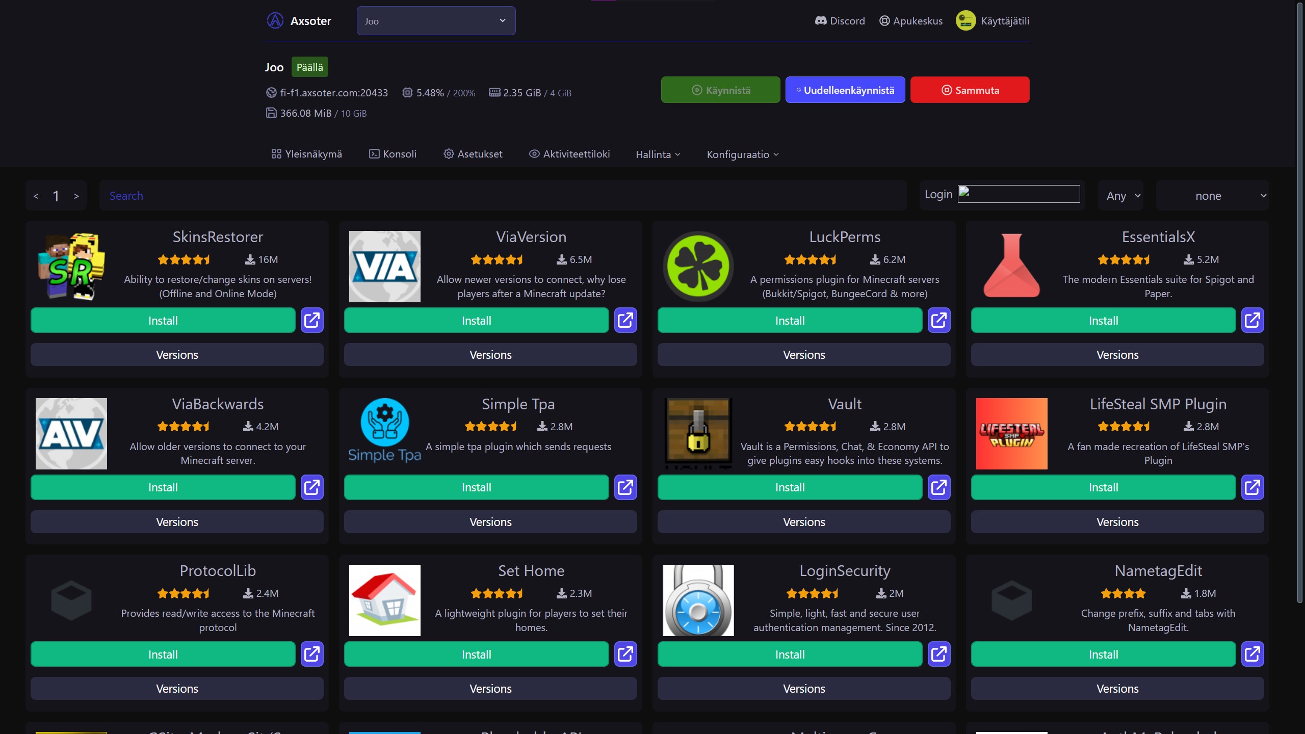Screen dimensions: 1305x734
Task: Install the SkinsRestorer plugin
Action: coord(163,320)
